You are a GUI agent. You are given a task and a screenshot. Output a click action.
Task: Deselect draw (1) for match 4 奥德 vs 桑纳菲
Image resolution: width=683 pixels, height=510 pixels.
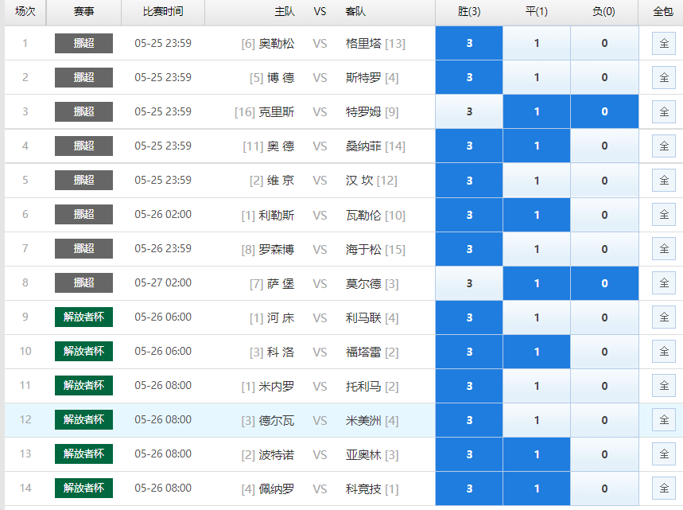[537, 146]
